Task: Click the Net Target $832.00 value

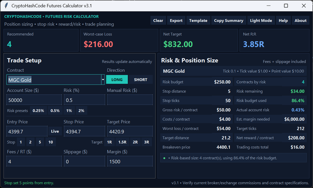Action: coord(178,44)
